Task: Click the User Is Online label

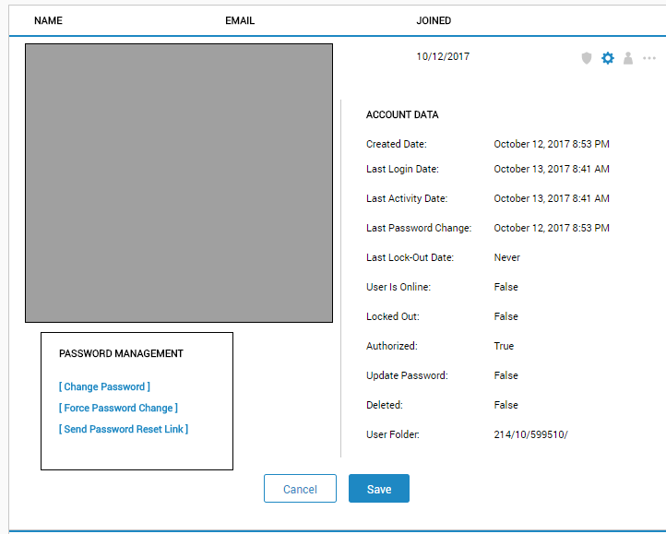Action: (398, 287)
